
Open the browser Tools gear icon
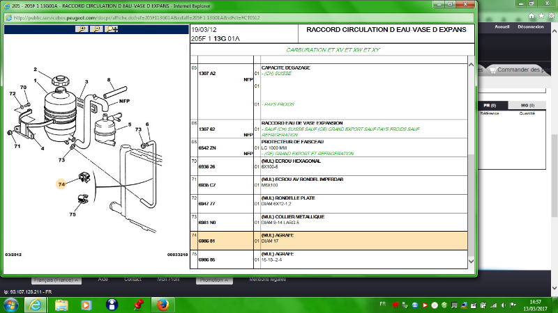[x=551, y=15]
